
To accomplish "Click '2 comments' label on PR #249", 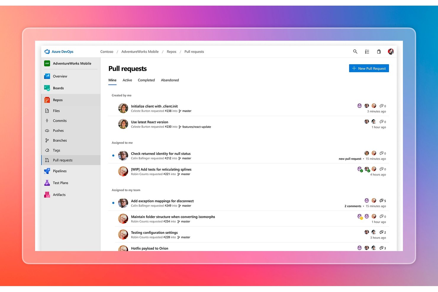I will pyautogui.click(x=353, y=206).
